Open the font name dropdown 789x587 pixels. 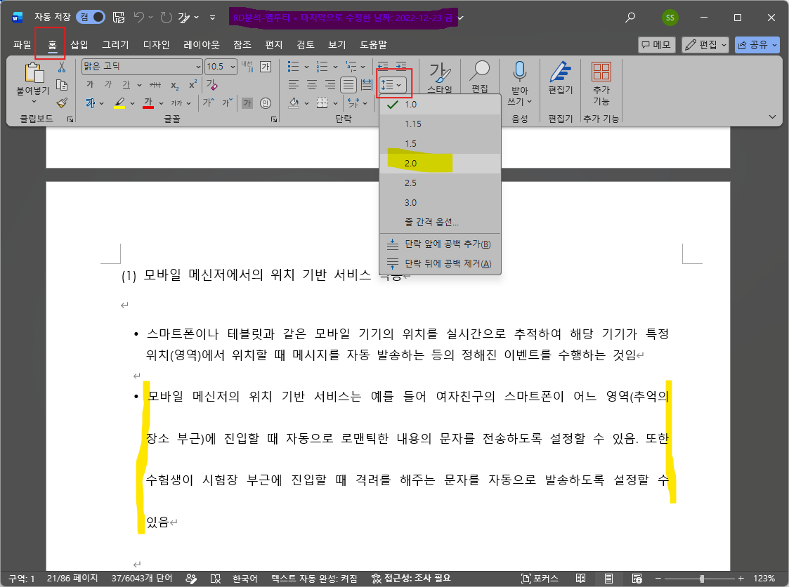click(x=198, y=67)
